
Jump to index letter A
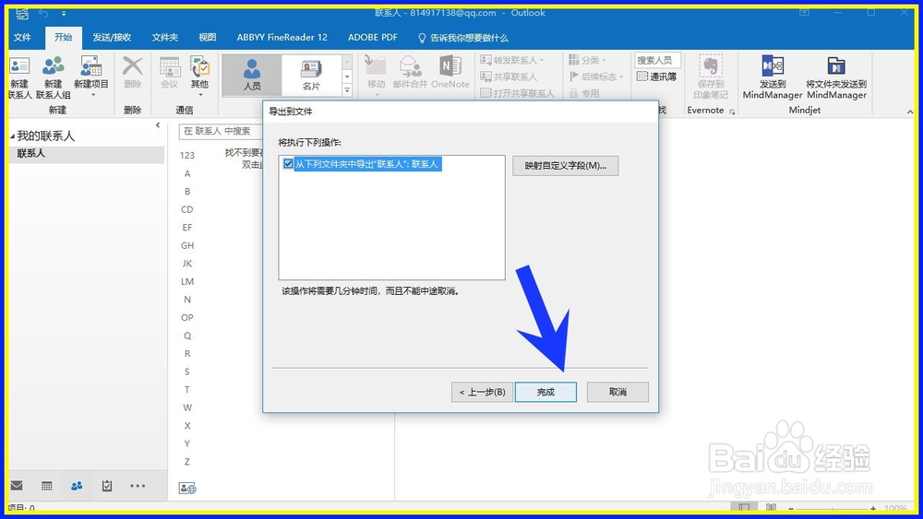pos(187,173)
